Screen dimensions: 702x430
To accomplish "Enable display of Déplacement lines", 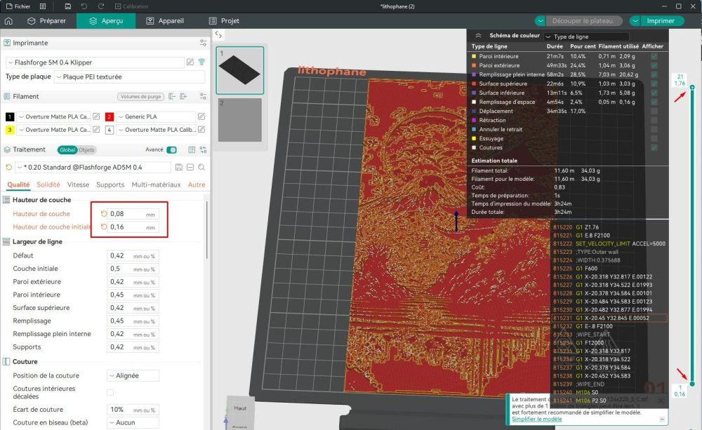I will coord(654,111).
